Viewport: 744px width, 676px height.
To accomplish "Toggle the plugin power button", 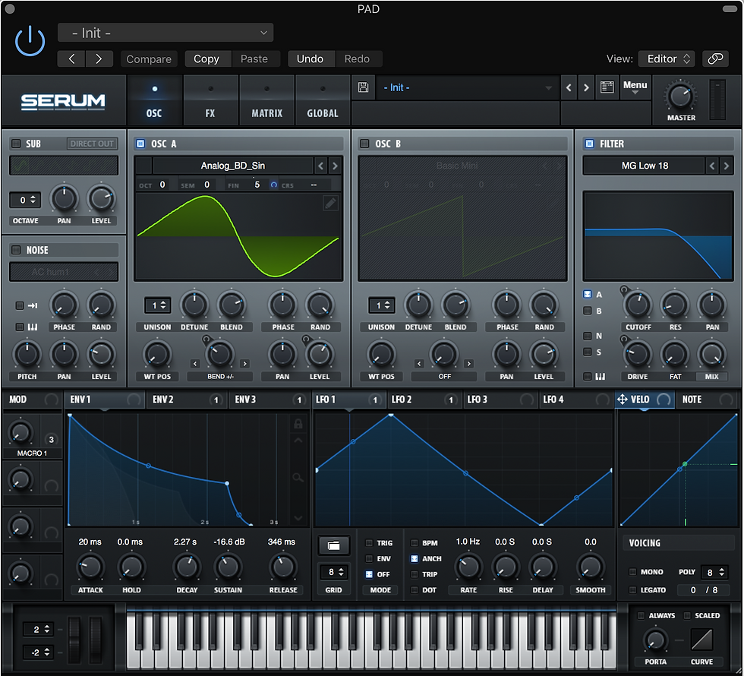I will pos(30,41).
